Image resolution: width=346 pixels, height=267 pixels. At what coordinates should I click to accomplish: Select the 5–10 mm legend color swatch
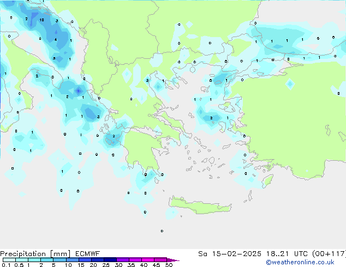59,260
